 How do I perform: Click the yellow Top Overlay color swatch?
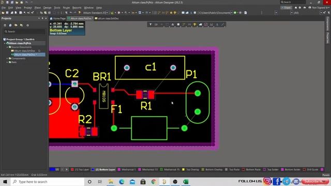183,169
